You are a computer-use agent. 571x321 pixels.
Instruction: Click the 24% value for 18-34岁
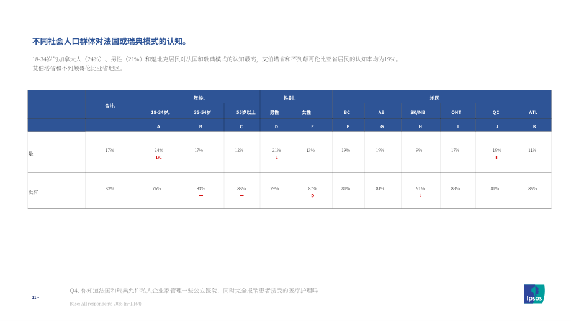(x=159, y=150)
